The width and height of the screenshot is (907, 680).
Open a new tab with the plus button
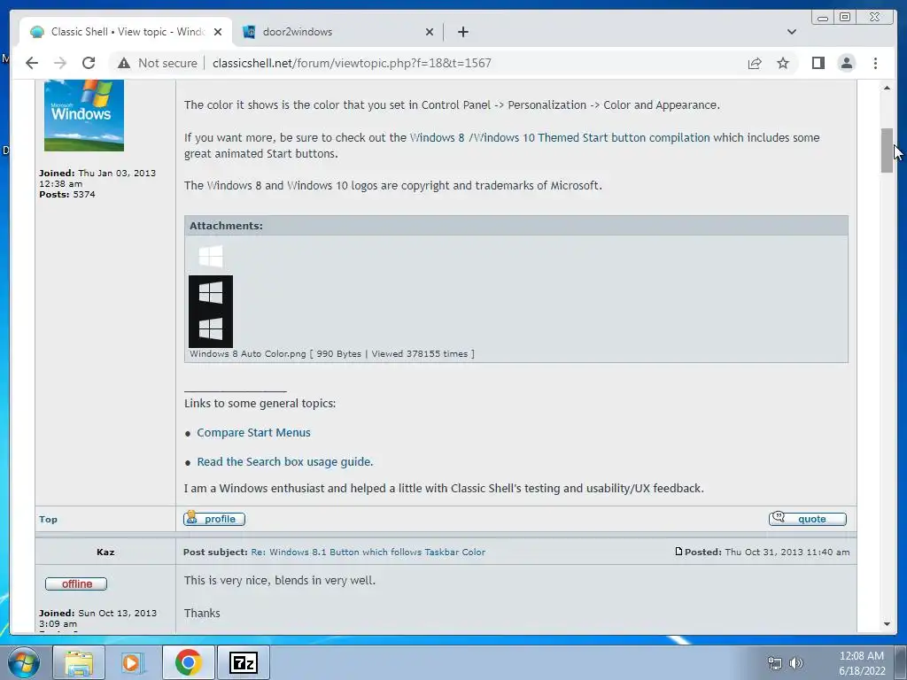pyautogui.click(x=462, y=32)
